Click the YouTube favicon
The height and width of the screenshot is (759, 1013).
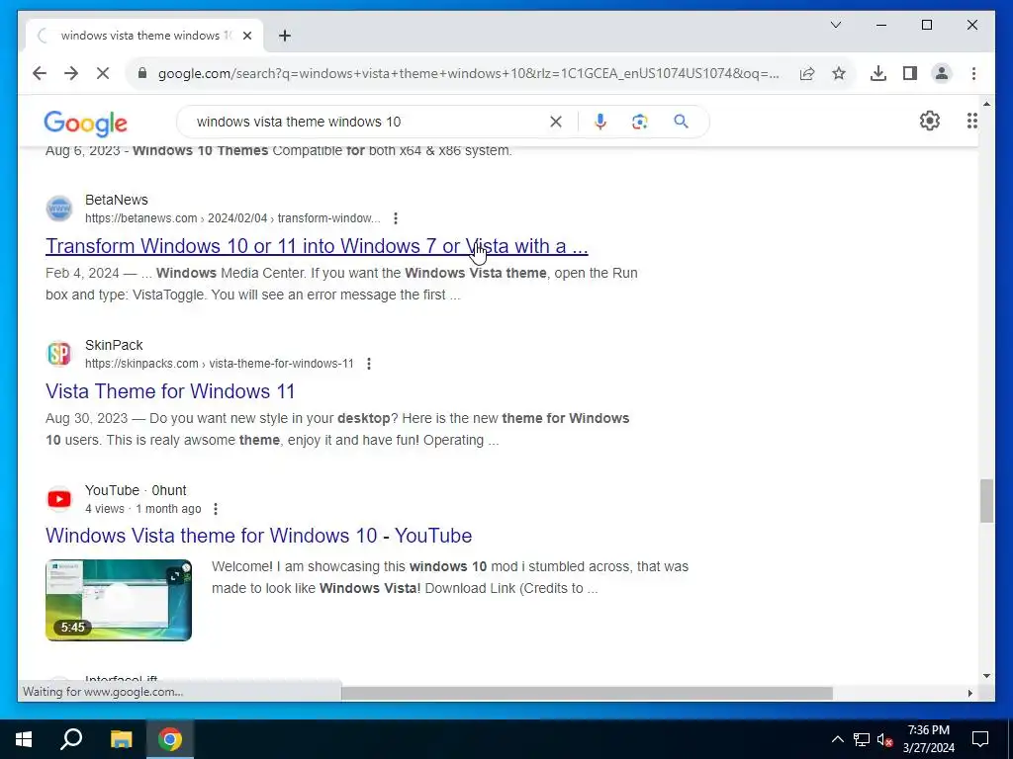point(58,499)
